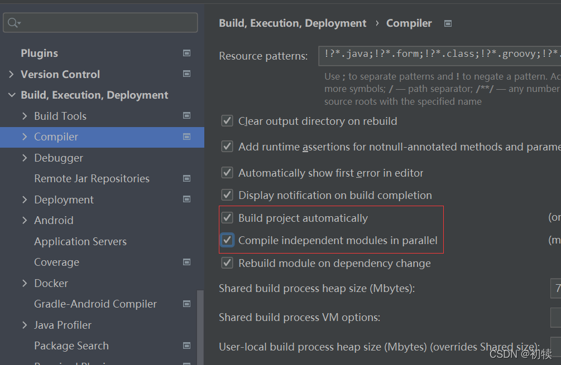The height and width of the screenshot is (365, 561).
Task: Focus the settings search field
Action: [100, 22]
